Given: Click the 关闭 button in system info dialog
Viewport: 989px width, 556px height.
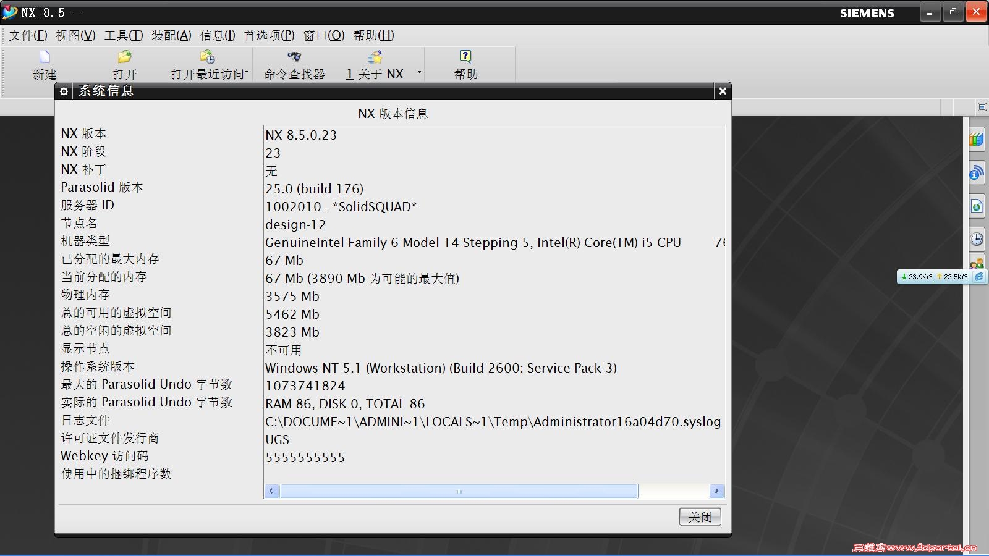Looking at the screenshot, I should (x=700, y=516).
